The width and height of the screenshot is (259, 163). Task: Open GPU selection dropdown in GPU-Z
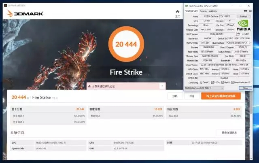204,88
